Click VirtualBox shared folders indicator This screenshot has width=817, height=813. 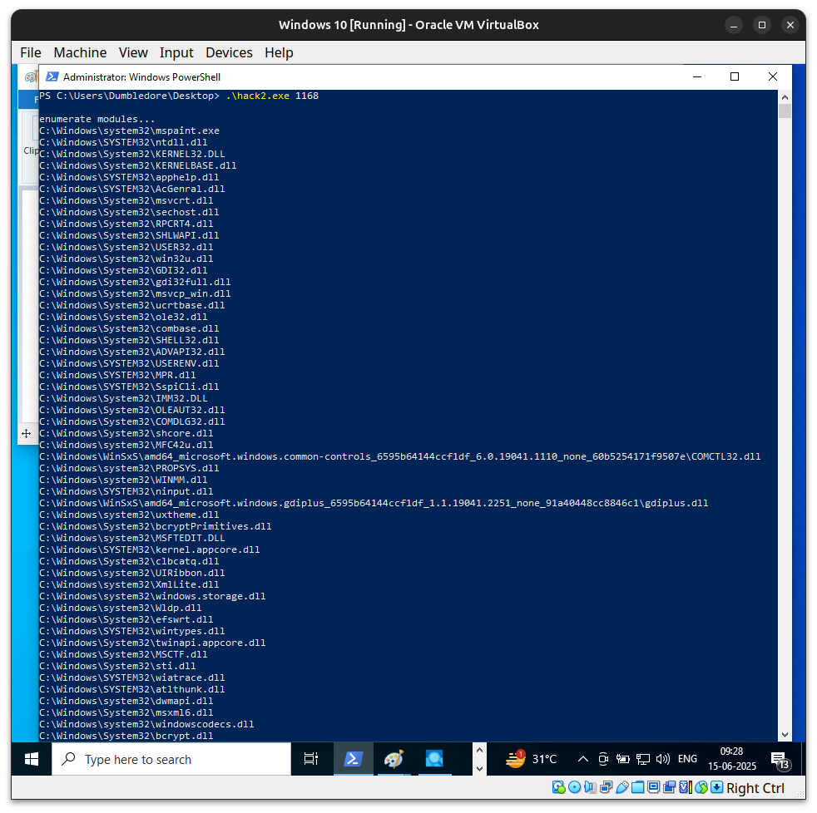(638, 787)
